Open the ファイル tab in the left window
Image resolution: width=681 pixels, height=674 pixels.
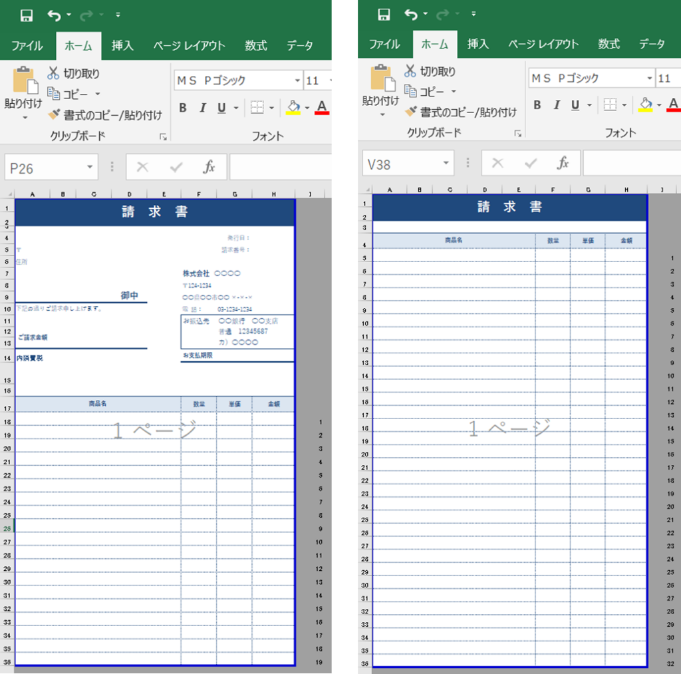click(x=27, y=45)
